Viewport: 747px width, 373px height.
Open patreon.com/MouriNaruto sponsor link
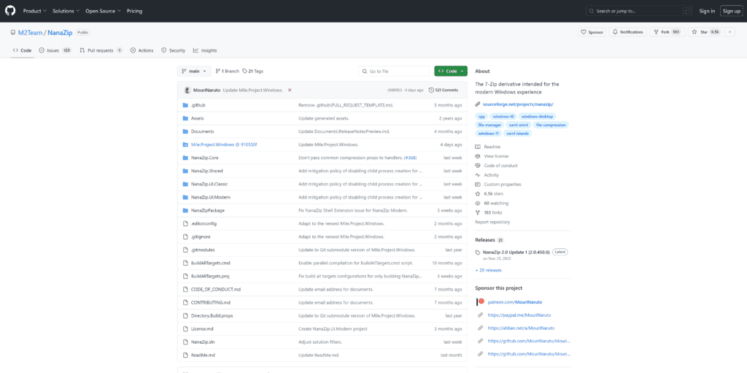point(515,302)
